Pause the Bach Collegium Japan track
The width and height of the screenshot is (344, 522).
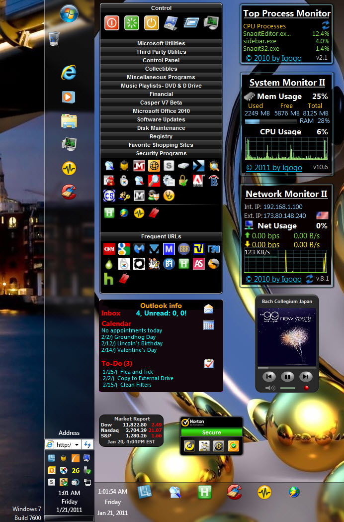pos(287,376)
